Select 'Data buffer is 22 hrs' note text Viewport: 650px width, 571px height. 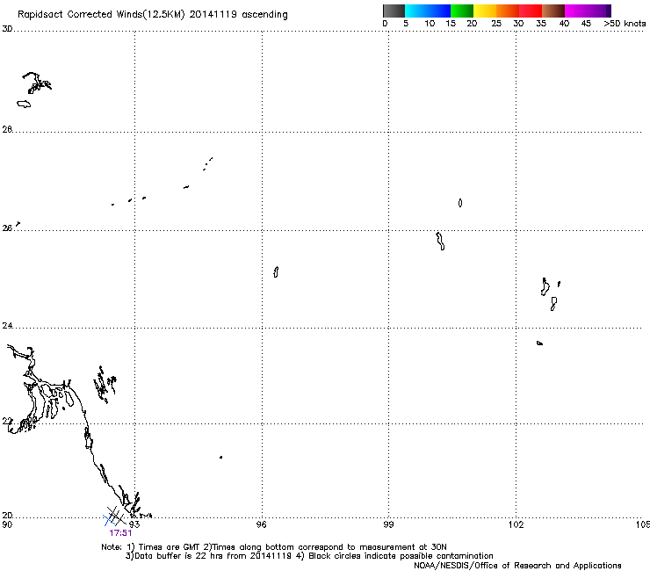tap(179, 556)
